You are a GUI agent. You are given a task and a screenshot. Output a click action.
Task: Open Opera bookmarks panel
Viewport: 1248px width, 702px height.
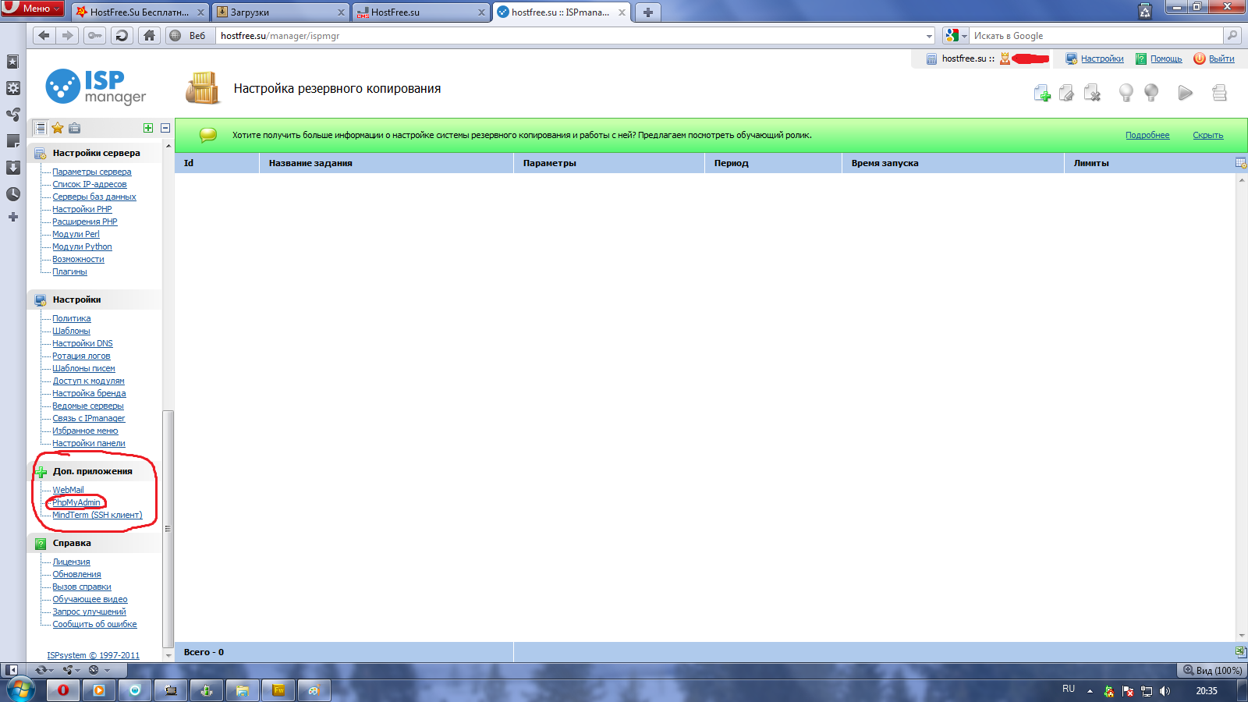click(12, 62)
